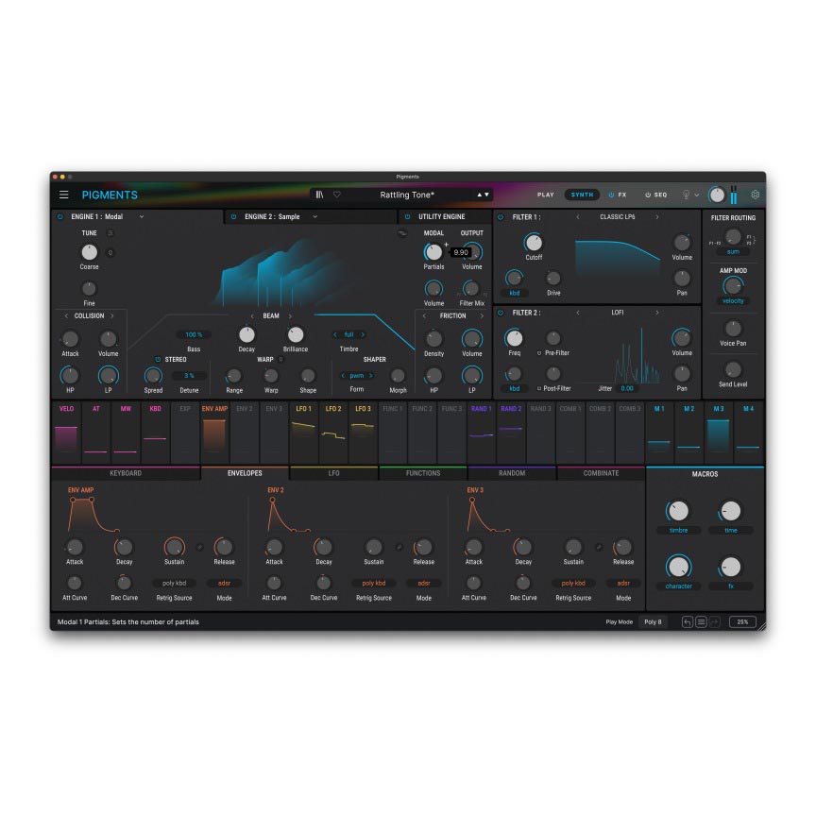
Task: Click the modal visualizer view icon
Action: click(x=402, y=233)
